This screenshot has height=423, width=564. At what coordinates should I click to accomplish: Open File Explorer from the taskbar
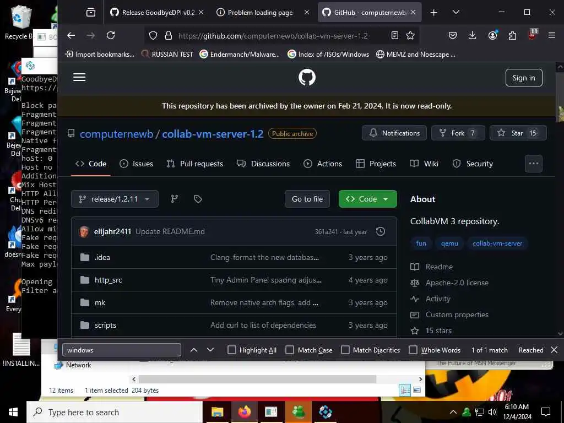pyautogui.click(x=217, y=412)
